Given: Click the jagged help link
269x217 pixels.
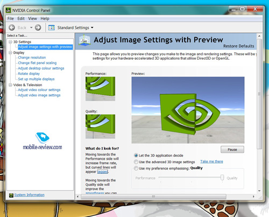Looking at the screenshot, I should 103,172.
